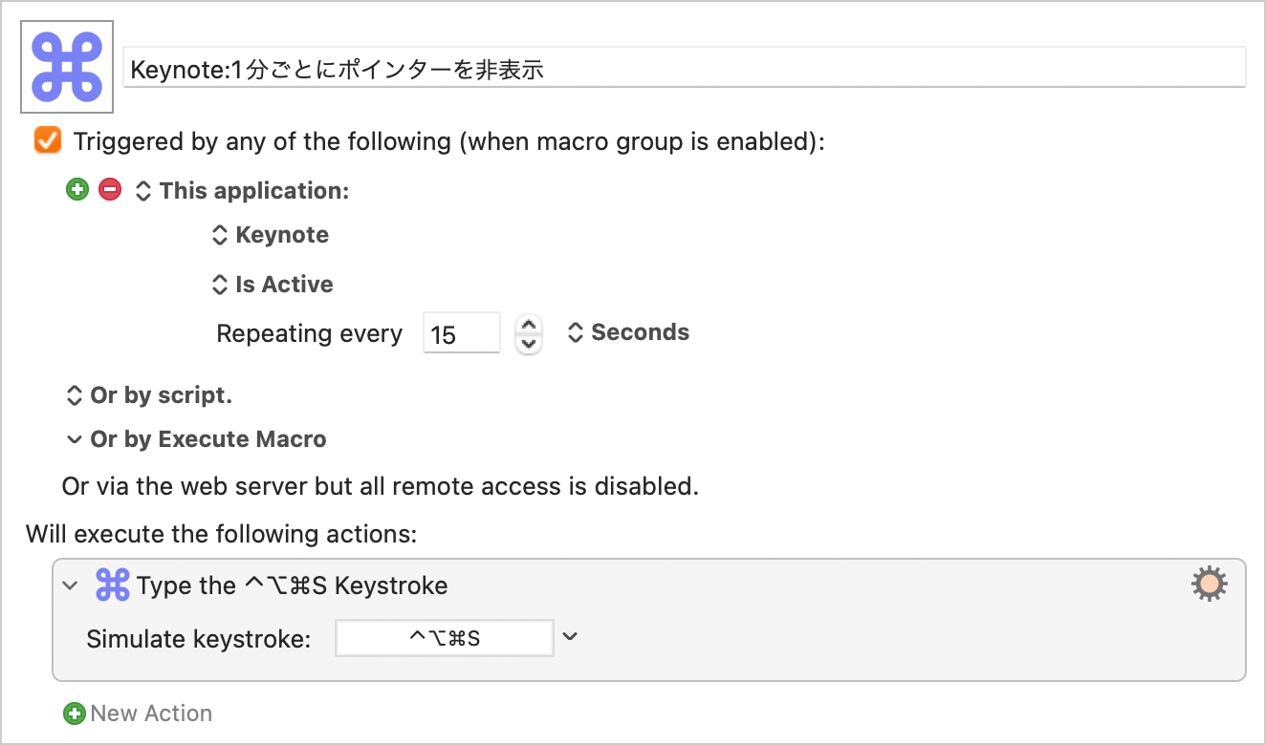1266x745 pixels.
Task: Toggle the macro triggers enabled checkbox
Action: (x=47, y=140)
